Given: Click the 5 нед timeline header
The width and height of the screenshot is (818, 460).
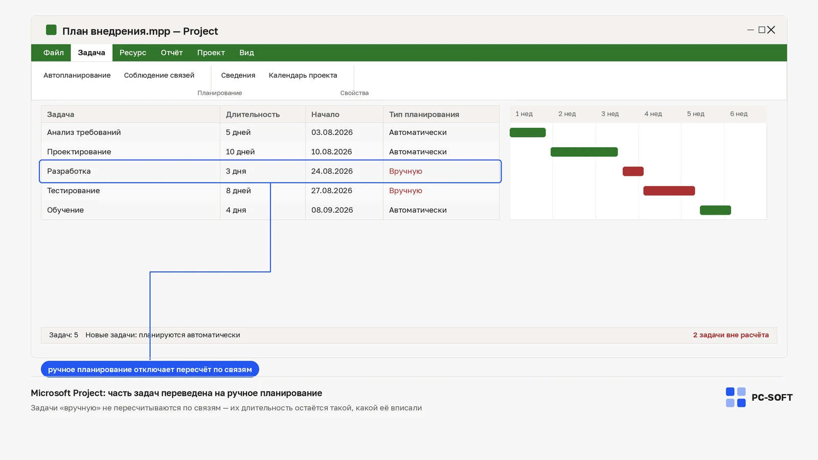Looking at the screenshot, I should [x=696, y=114].
